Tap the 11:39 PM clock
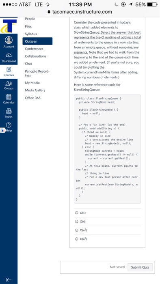Image resolution: width=160 pixels, height=284 pixels. pyautogui.click(x=80, y=4)
